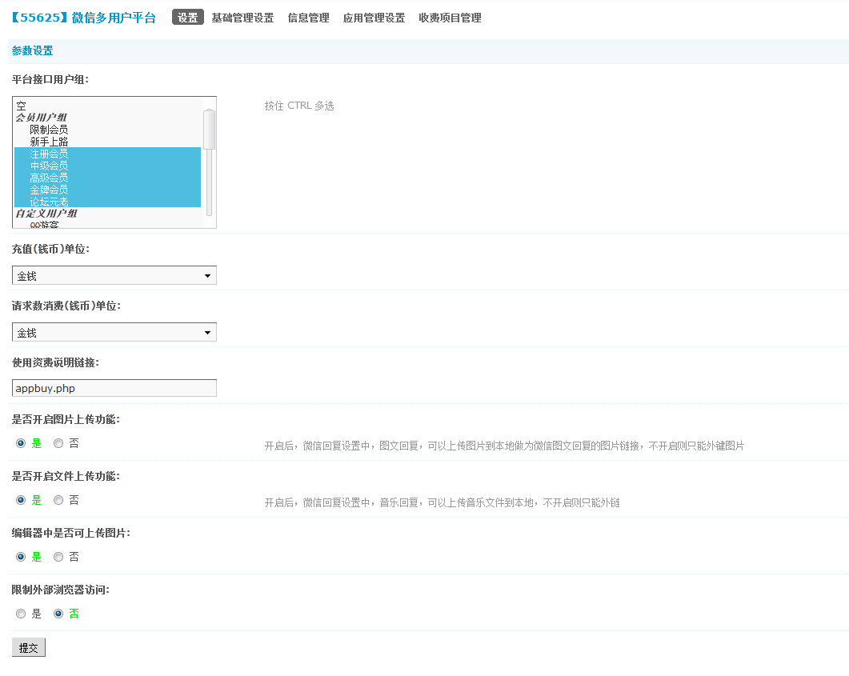Select 新手上路 in user group list
This screenshot has height=676, width=849.
coord(49,142)
